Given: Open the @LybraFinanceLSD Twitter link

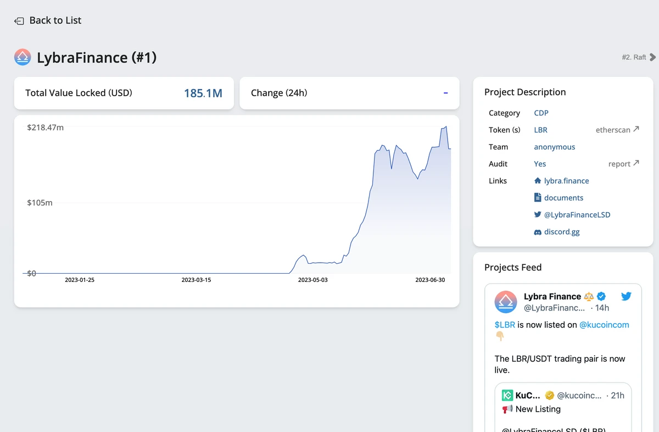Looking at the screenshot, I should coord(577,215).
